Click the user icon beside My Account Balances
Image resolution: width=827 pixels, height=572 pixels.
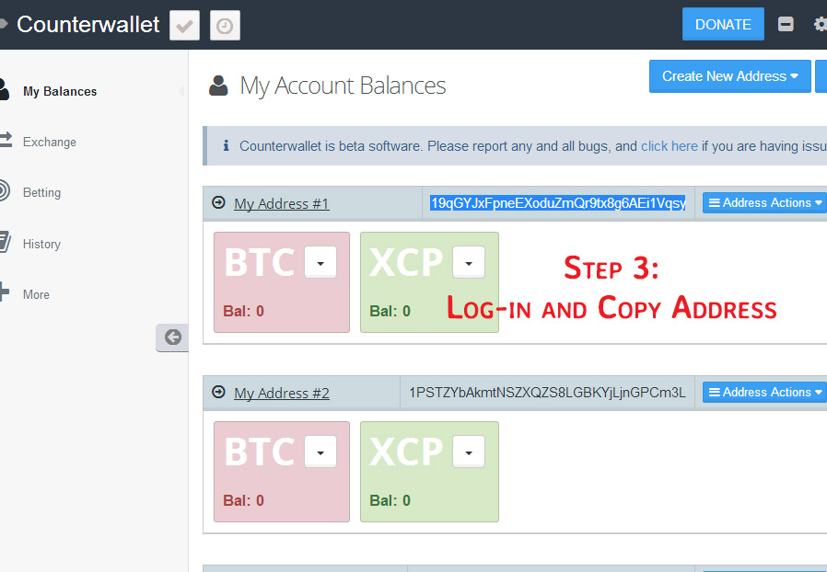tap(218, 86)
